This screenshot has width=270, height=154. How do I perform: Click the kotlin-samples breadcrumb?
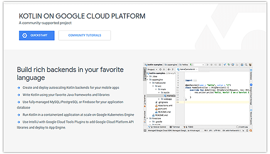154,65
